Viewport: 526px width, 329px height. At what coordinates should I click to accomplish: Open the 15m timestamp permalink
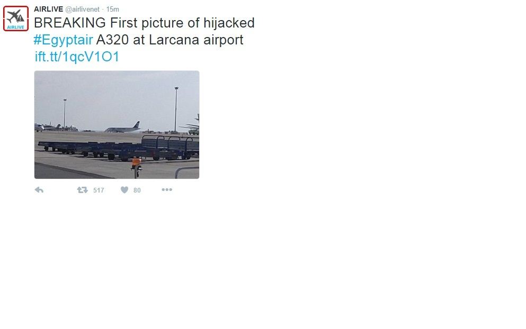tap(113, 9)
